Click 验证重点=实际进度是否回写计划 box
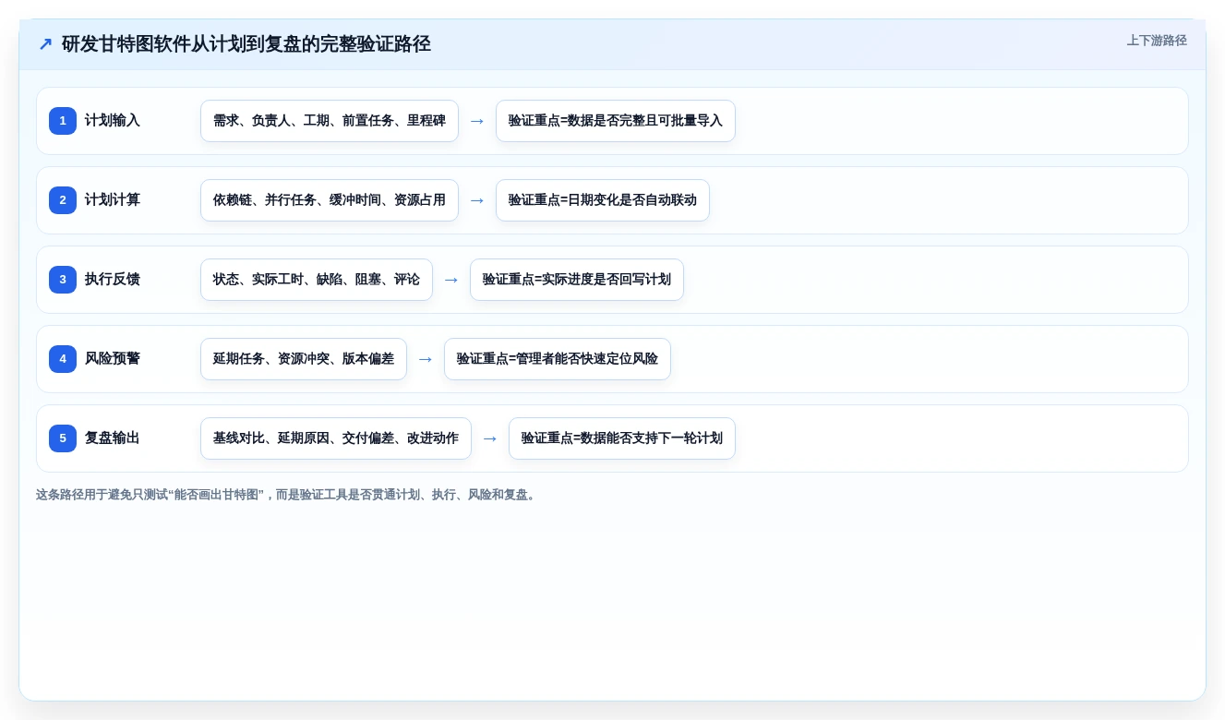 point(577,280)
